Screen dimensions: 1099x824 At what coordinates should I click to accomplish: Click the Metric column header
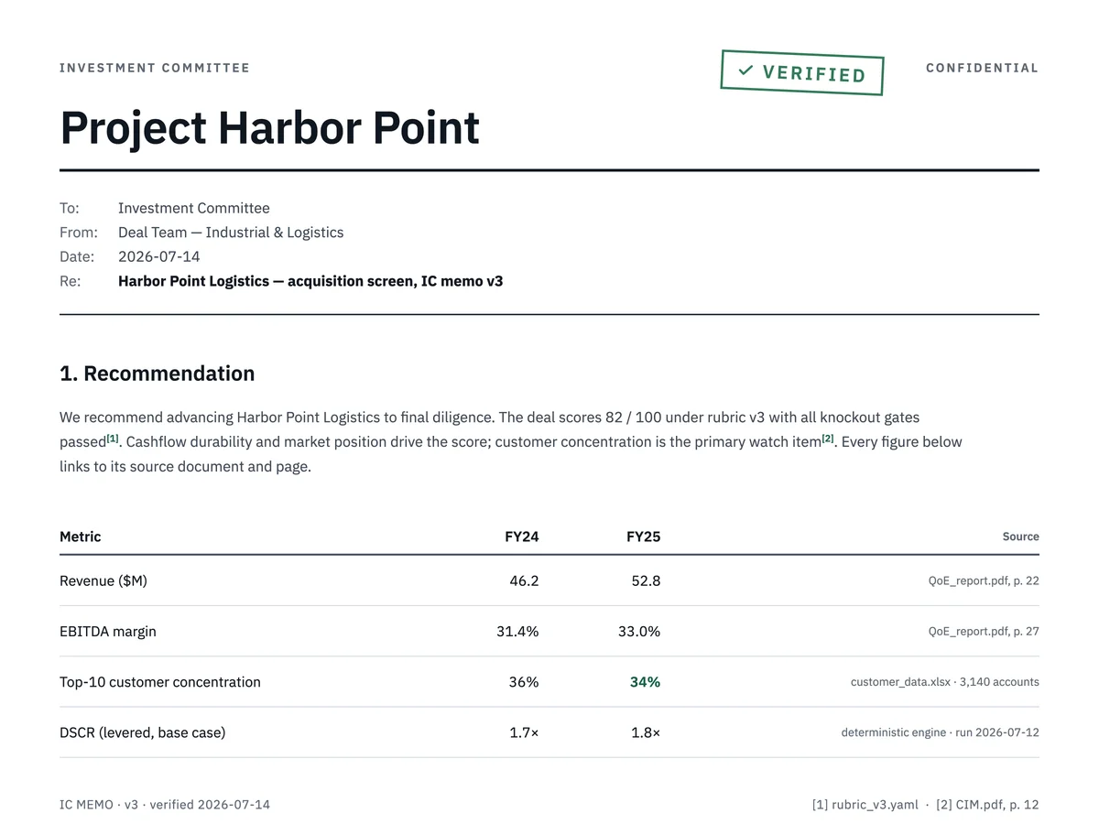tap(81, 537)
